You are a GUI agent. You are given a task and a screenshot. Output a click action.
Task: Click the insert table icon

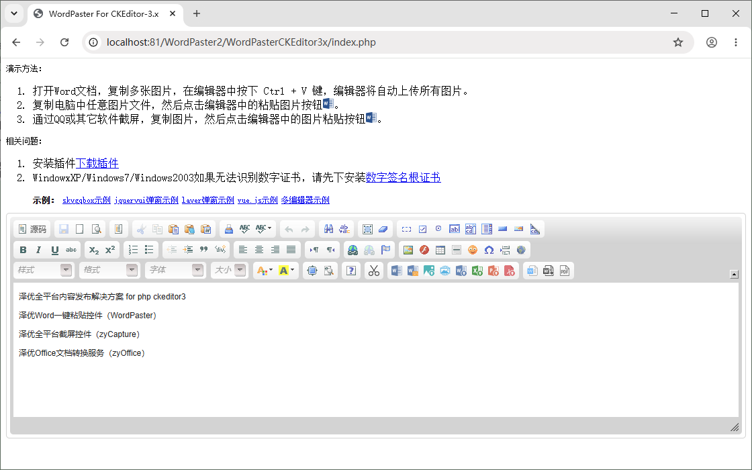[440, 250]
